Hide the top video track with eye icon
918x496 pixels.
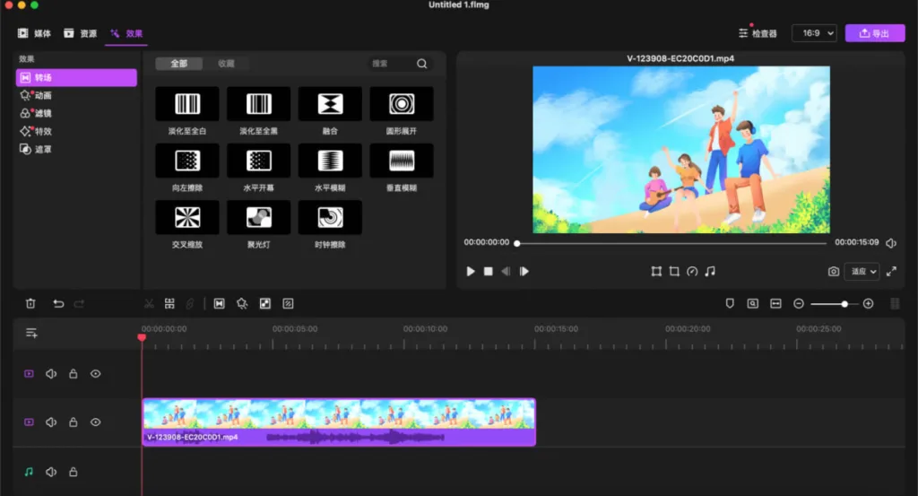coord(96,374)
